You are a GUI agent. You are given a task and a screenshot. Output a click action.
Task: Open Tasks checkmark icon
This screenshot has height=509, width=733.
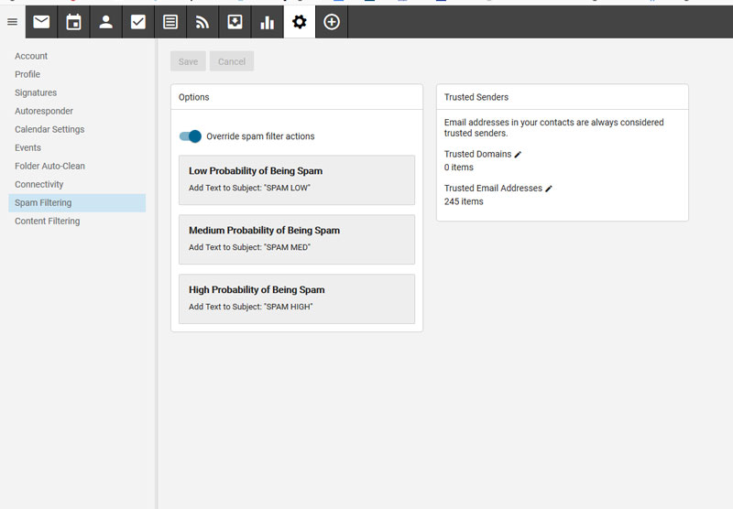pyautogui.click(x=138, y=22)
